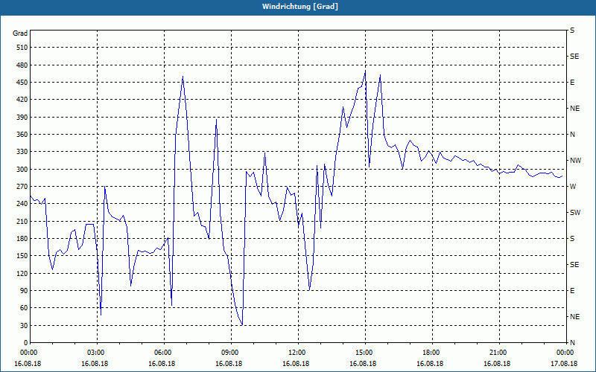Pick the 270 y-axis value
The image size is (596, 372).
(x=23, y=187)
